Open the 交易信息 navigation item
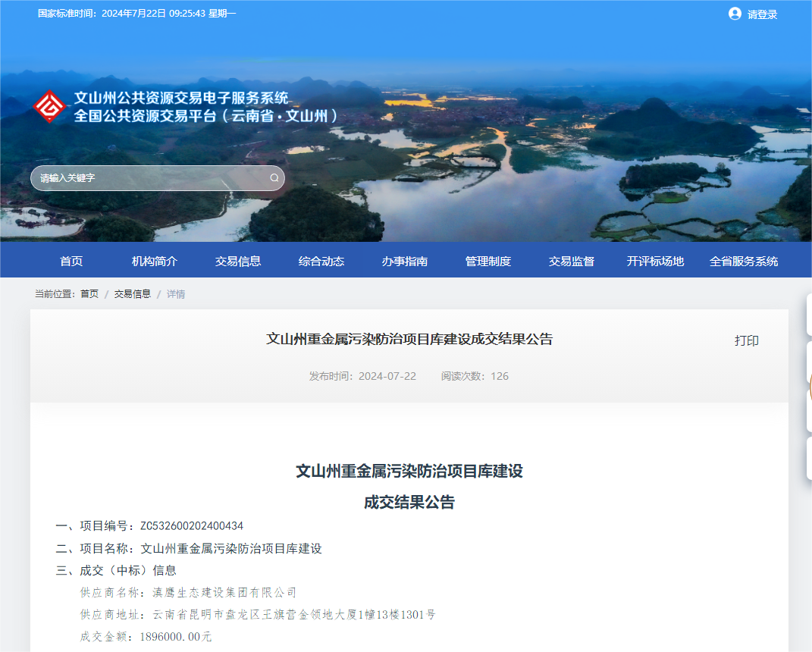812x652 pixels. [237, 260]
